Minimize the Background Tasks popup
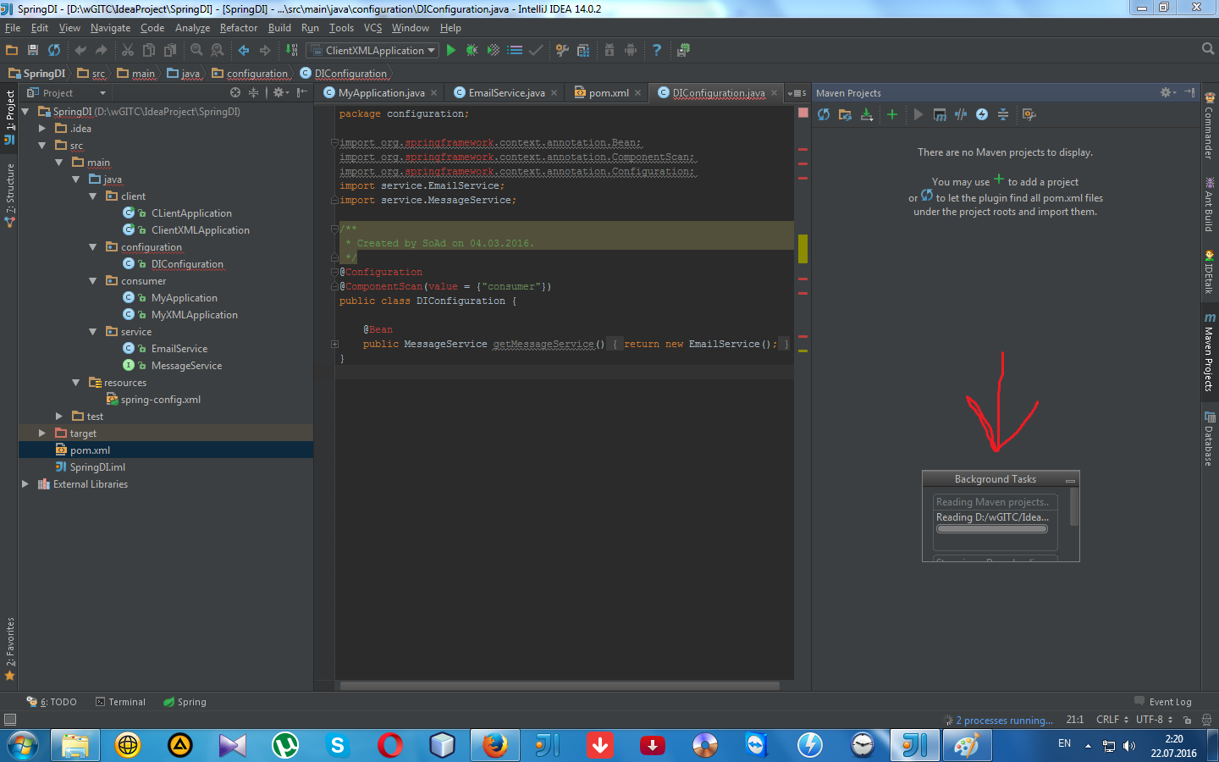The height and width of the screenshot is (762, 1219). [x=1070, y=480]
